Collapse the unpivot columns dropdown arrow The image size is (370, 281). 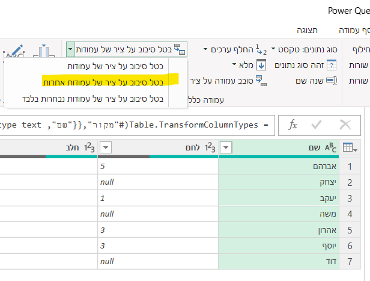tap(71, 48)
